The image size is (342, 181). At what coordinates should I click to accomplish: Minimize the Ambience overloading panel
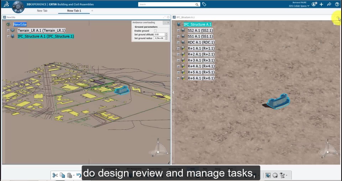(x=165, y=22)
